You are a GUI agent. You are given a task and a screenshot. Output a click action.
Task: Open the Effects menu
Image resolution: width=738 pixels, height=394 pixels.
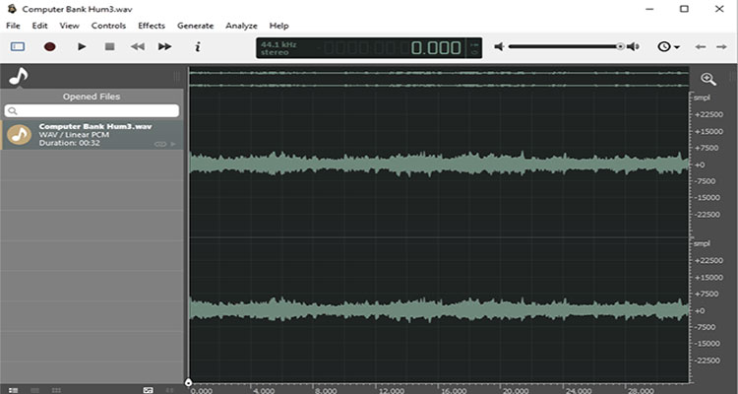[x=152, y=25]
